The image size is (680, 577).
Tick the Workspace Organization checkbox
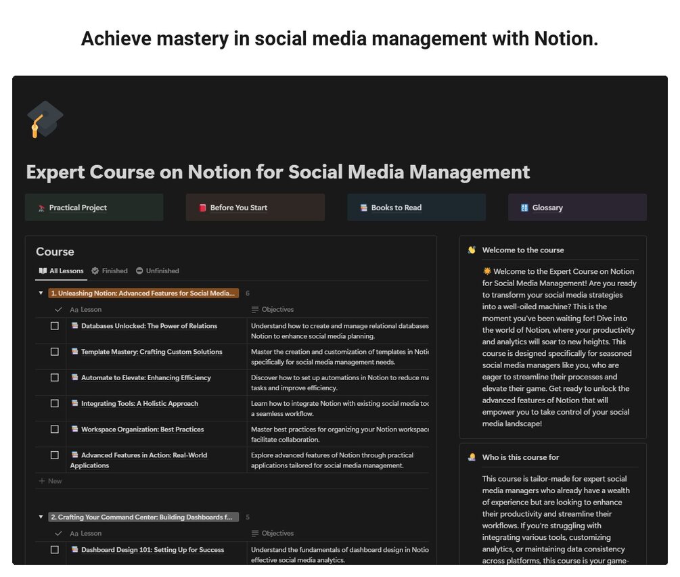(x=55, y=430)
